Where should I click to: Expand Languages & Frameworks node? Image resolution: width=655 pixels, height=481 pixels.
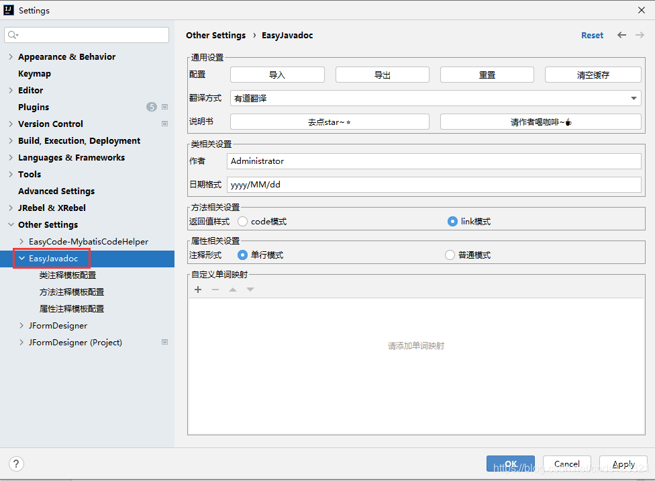pyautogui.click(x=11, y=157)
